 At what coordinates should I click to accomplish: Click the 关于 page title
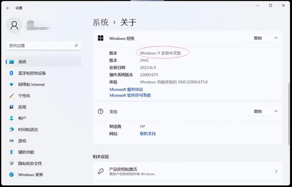pos(129,22)
